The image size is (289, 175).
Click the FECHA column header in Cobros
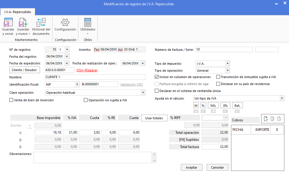(241, 130)
